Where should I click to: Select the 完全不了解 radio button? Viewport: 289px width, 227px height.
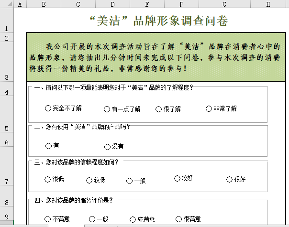coord(48,108)
